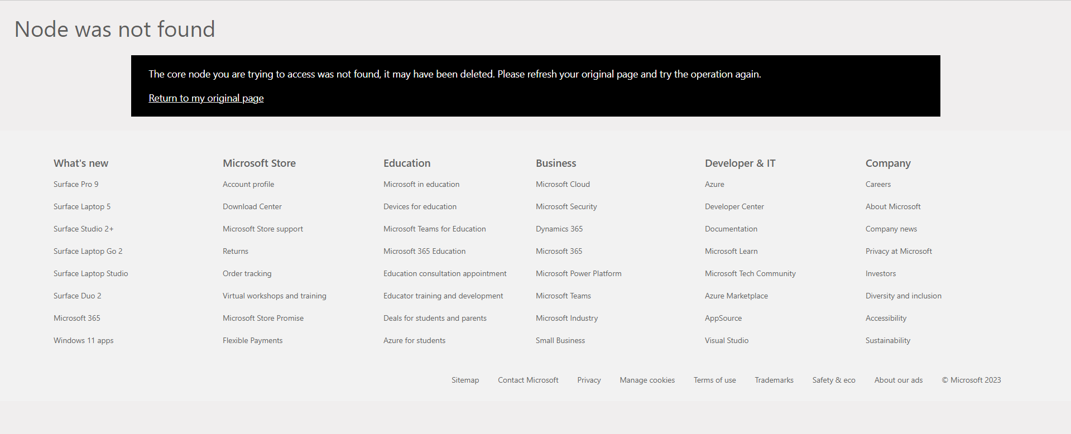
Task: Open the Windows 11 apps link
Action: (x=84, y=340)
